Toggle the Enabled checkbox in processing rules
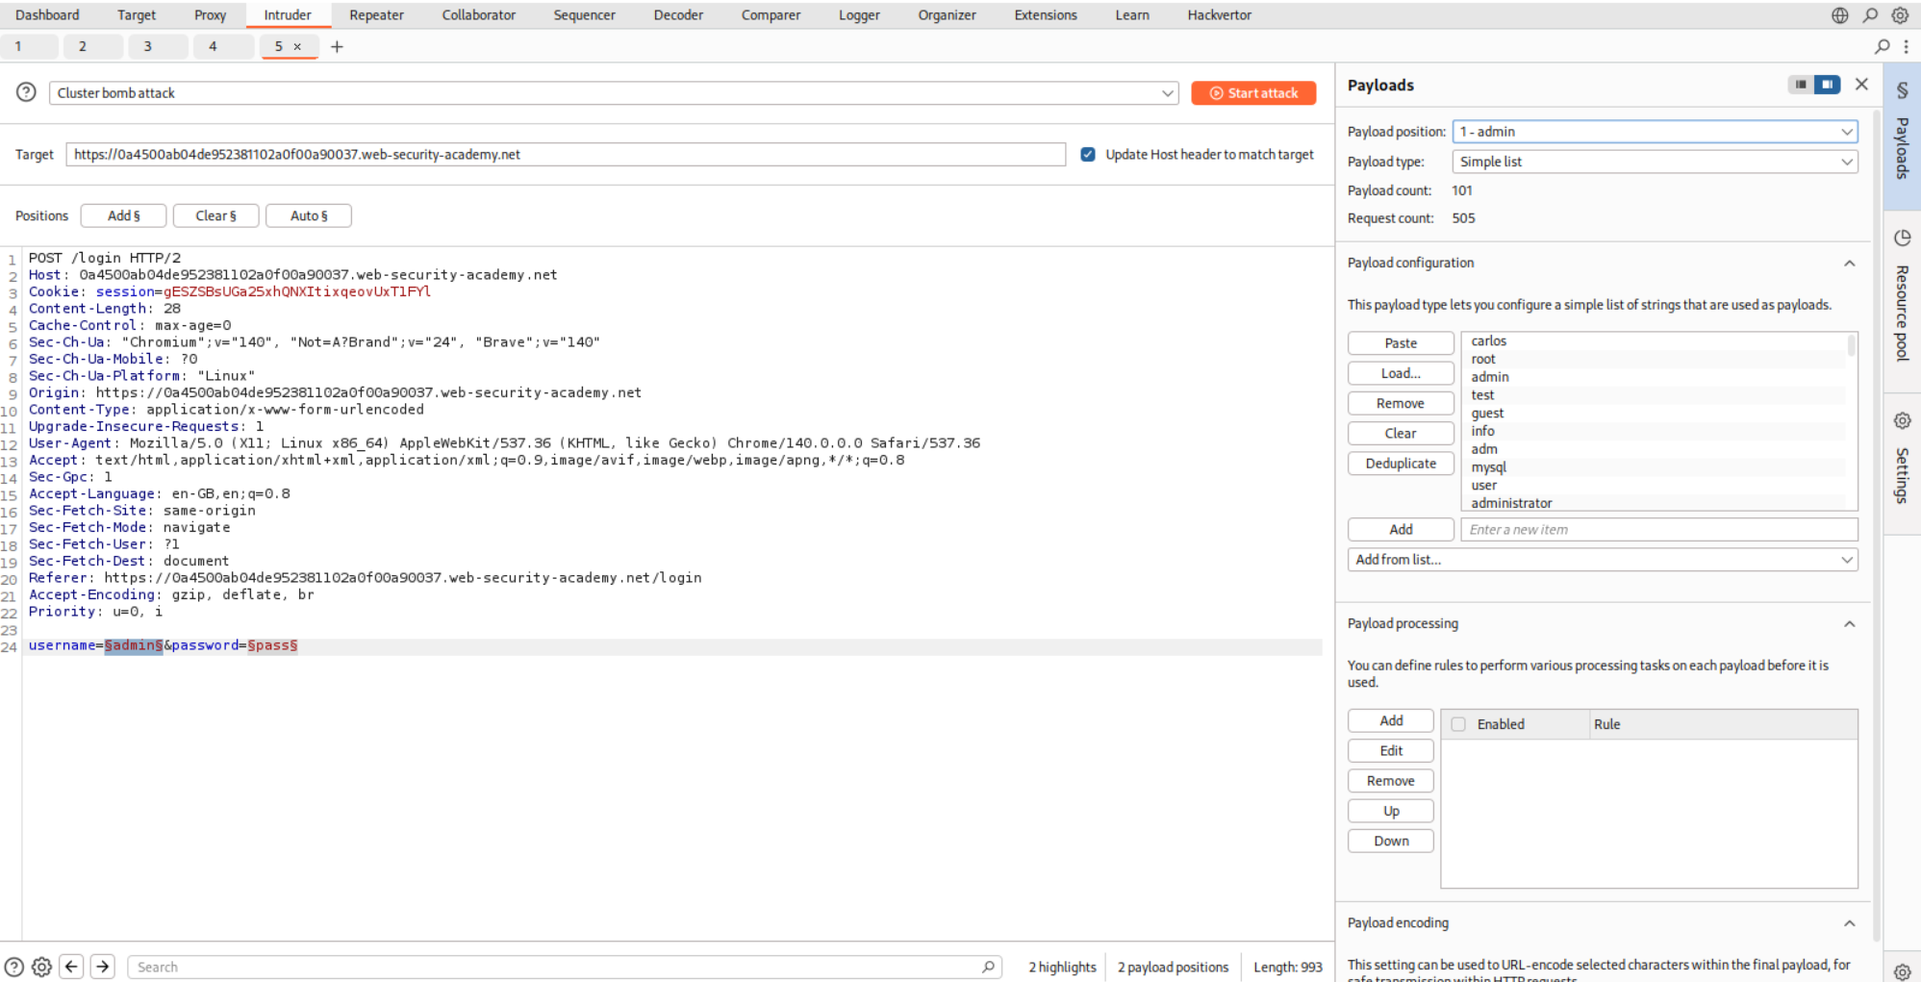 1458,724
